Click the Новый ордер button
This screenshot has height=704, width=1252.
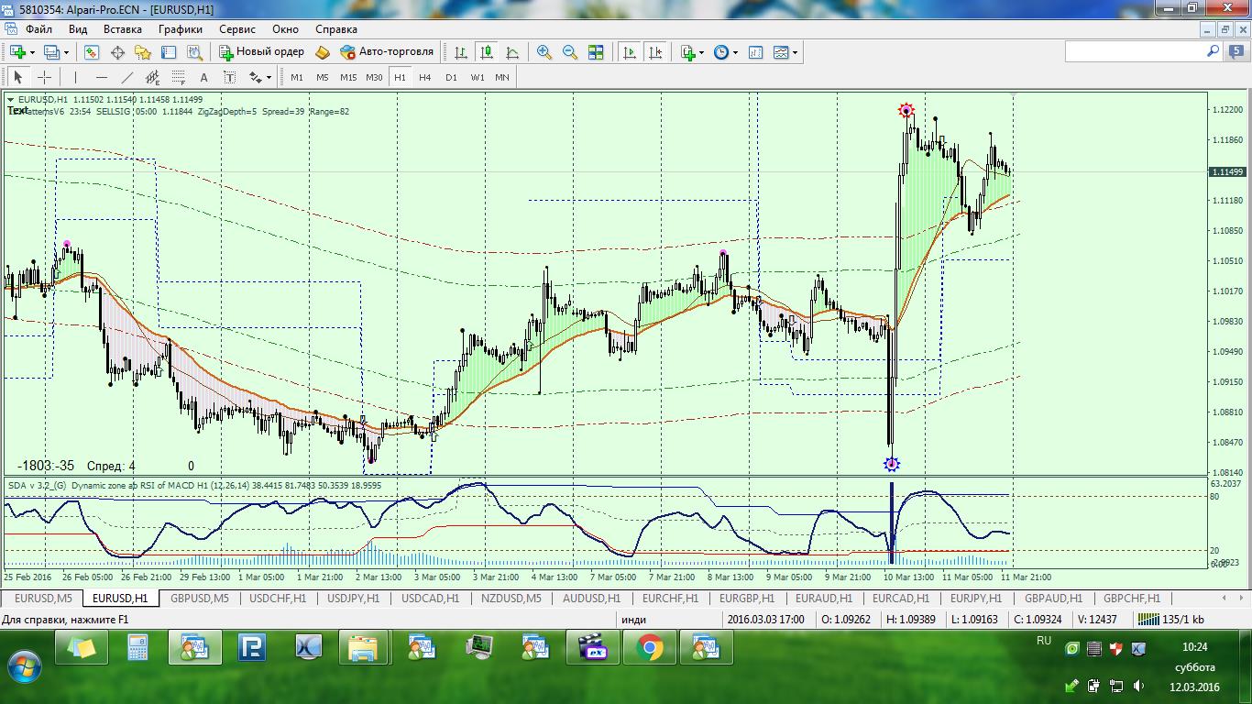(x=262, y=52)
